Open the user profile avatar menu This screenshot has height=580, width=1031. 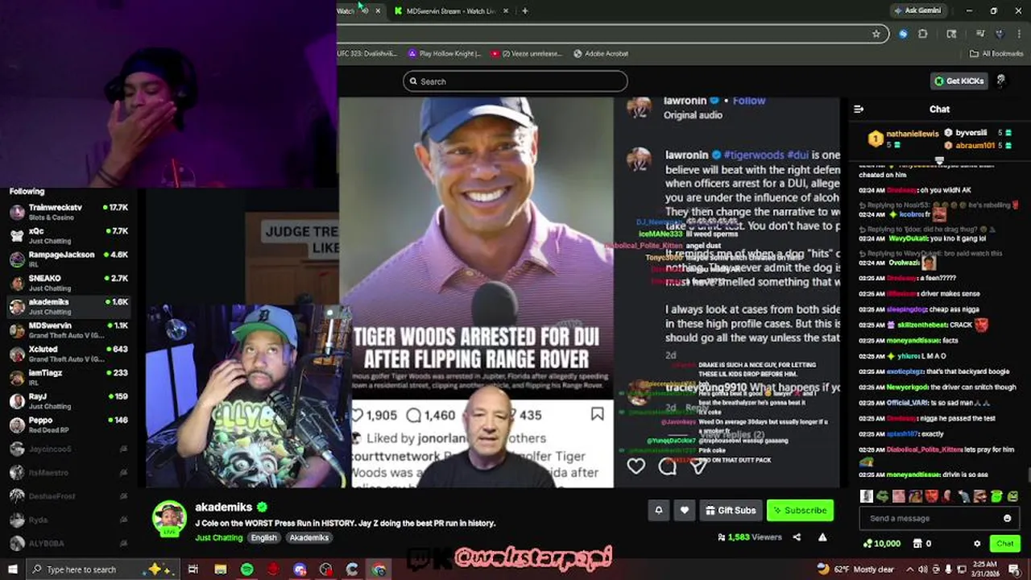[1001, 81]
